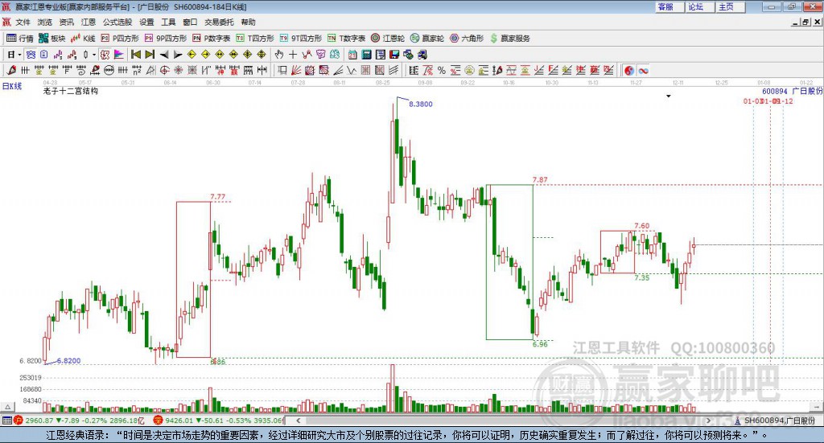The image size is (824, 443).
Task: Expand the candlestick style dropdown arrow
Action: tap(94, 55)
